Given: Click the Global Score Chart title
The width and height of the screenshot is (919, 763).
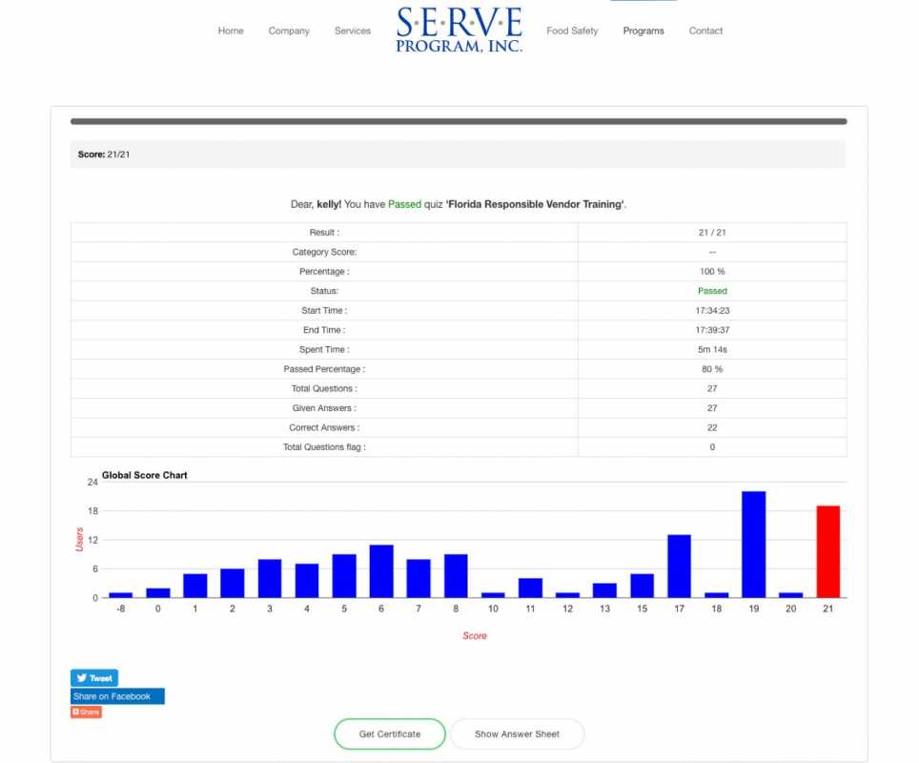Looking at the screenshot, I should coord(145,475).
